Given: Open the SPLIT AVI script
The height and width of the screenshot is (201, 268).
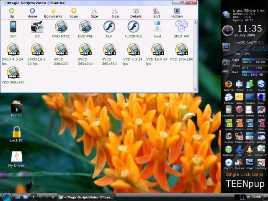Looking at the screenshot, I should coord(181,28).
